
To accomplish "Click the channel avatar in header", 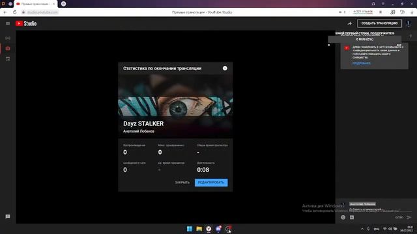I will point(409,23).
